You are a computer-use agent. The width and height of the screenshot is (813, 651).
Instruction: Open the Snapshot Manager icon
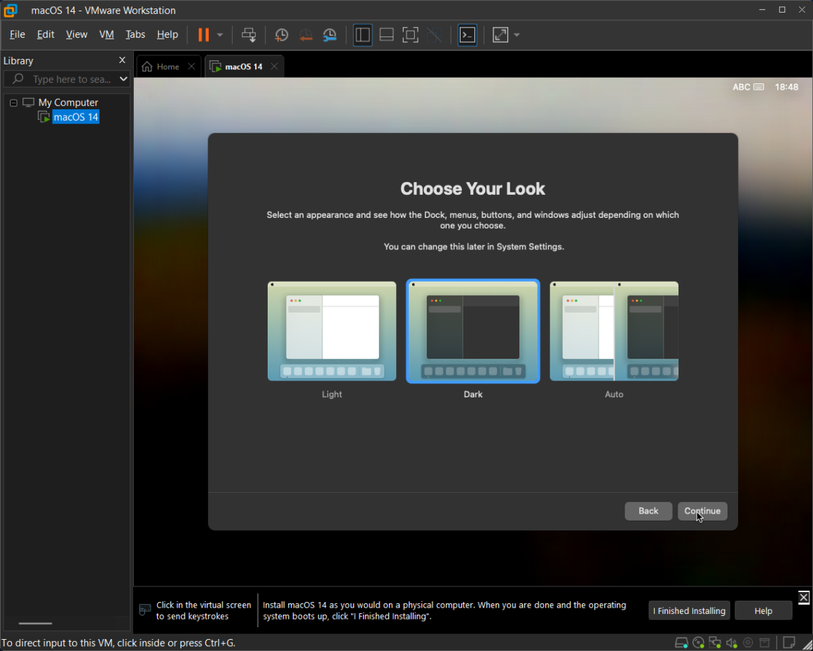(330, 35)
